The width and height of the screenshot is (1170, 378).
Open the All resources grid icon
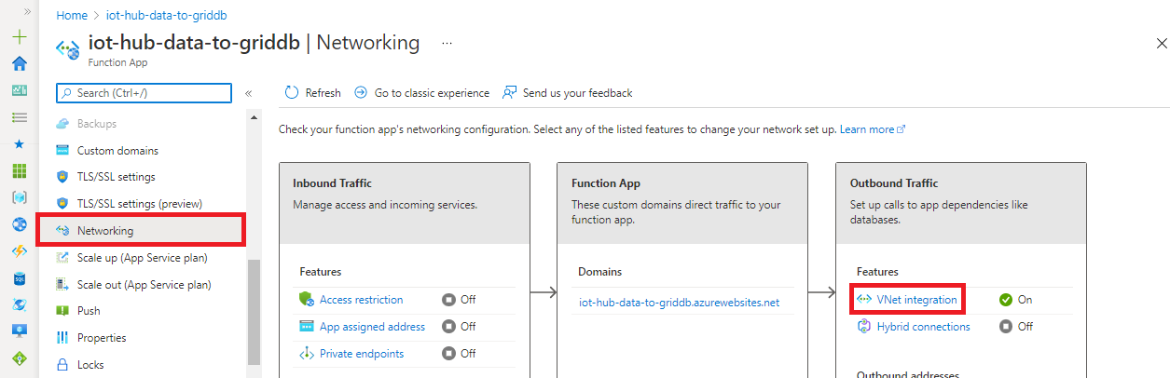click(19, 171)
